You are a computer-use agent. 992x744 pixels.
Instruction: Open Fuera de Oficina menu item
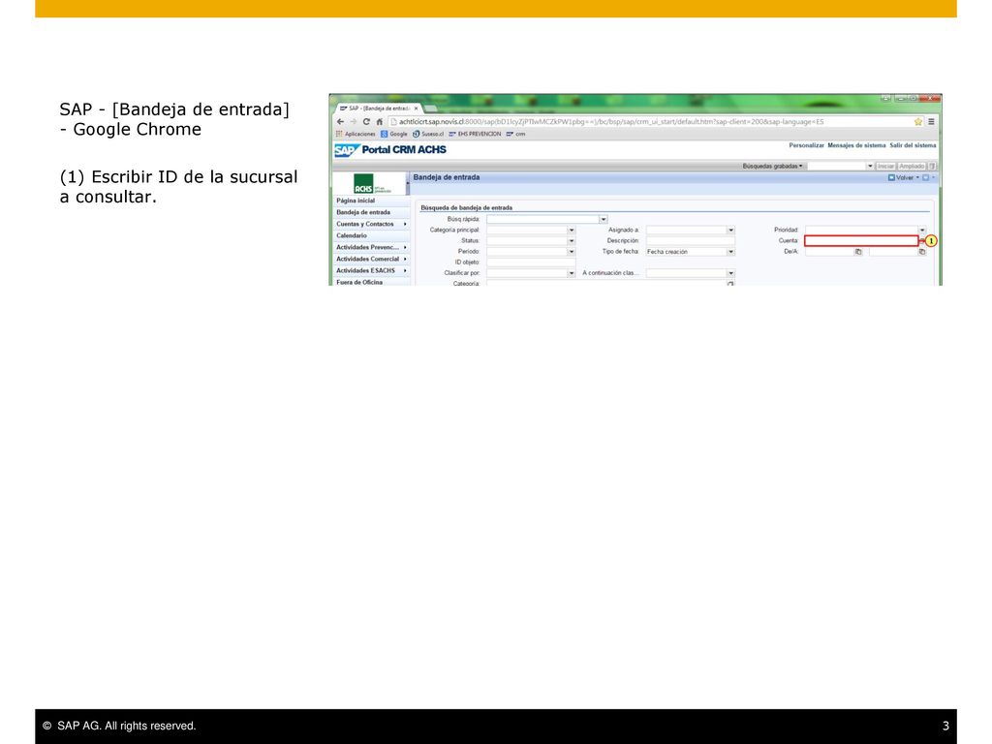[x=359, y=282]
